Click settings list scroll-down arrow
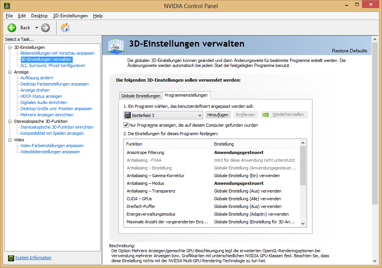The height and width of the screenshot is (268, 382). [x=303, y=224]
